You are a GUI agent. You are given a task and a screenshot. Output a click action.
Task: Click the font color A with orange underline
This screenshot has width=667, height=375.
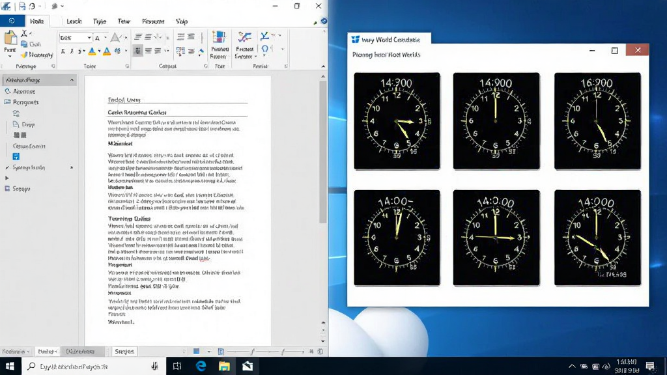[x=107, y=51]
